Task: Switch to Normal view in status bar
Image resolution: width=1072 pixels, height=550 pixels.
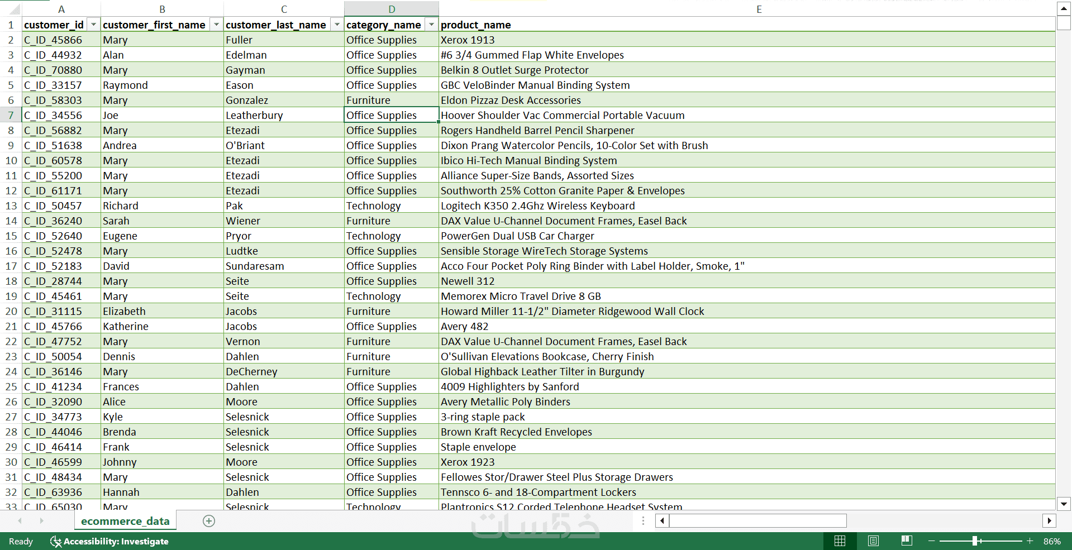Action: coord(840,541)
